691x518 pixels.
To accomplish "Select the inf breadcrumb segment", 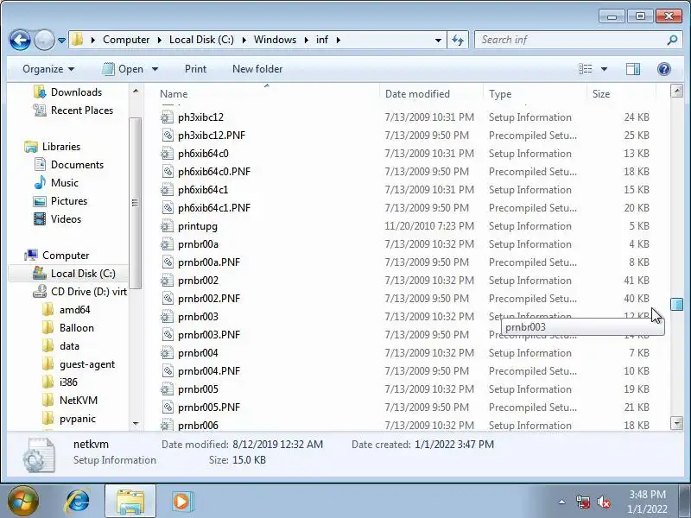I will click(322, 40).
